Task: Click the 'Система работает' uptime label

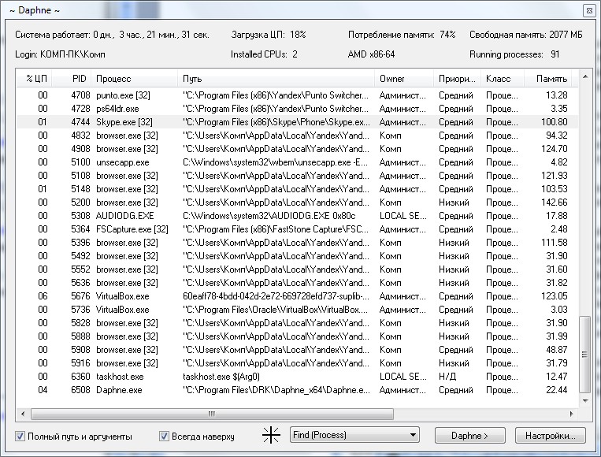Action: click(x=113, y=35)
